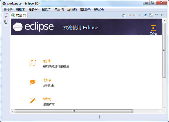Click the Home icon in welcome toolbar

[124, 15]
